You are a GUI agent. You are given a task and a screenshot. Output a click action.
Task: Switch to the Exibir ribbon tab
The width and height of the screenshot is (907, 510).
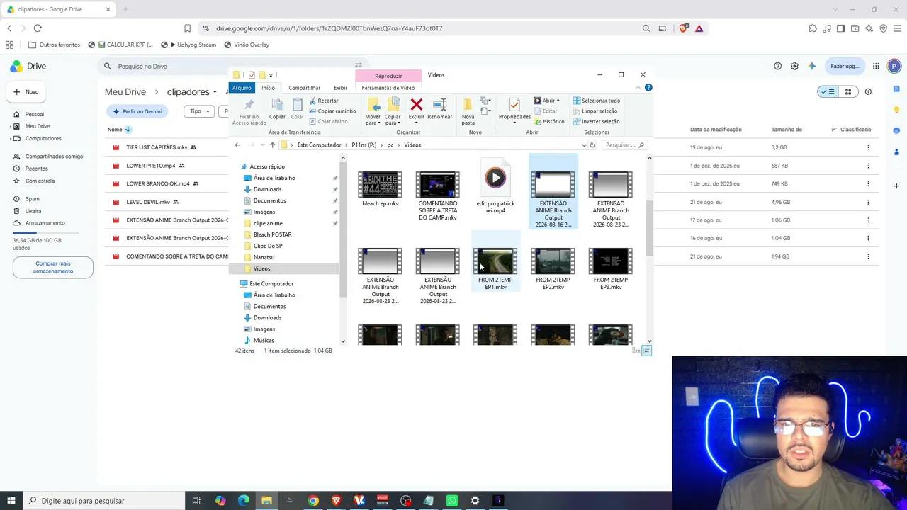pos(341,88)
